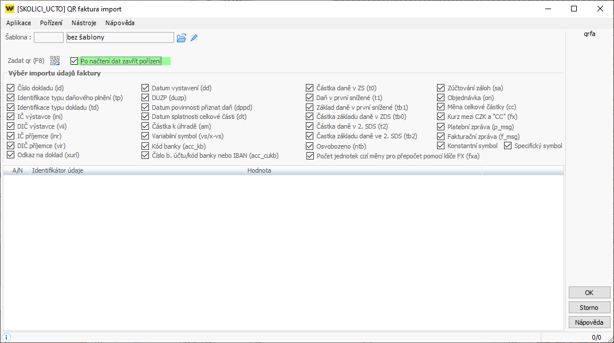The width and height of the screenshot is (614, 343).
Task: Open the Aplikace menu
Action: click(18, 23)
